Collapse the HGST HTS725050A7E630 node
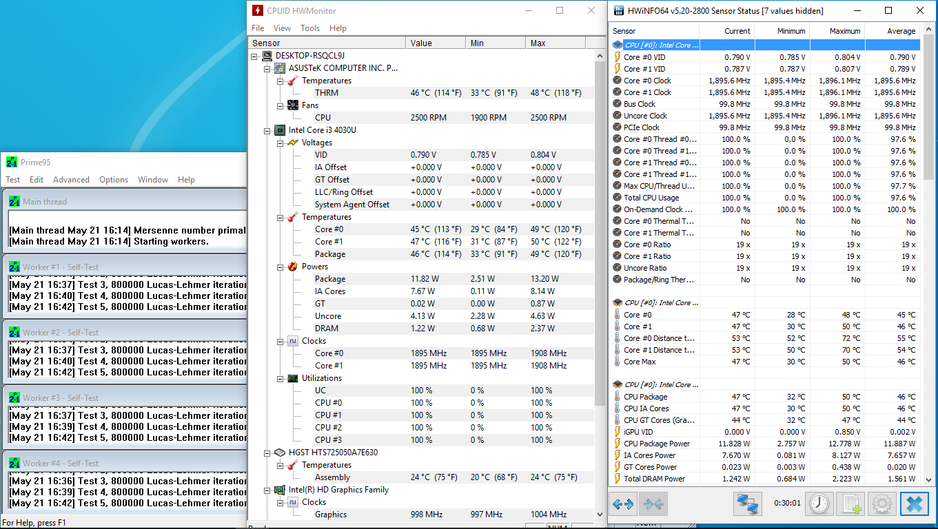Screen dimensions: 938x529 [x=267, y=453]
